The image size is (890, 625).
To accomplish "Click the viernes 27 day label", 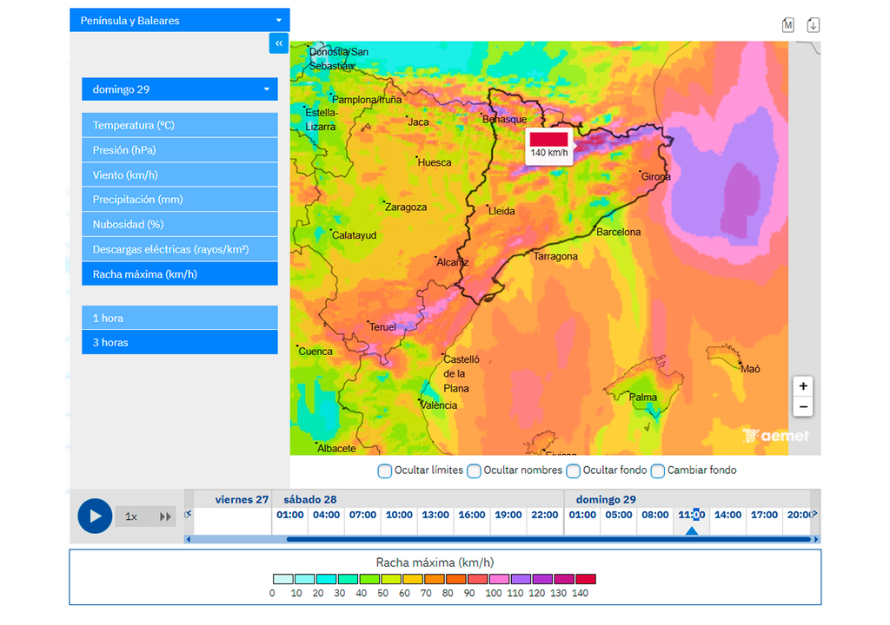I will (x=242, y=500).
